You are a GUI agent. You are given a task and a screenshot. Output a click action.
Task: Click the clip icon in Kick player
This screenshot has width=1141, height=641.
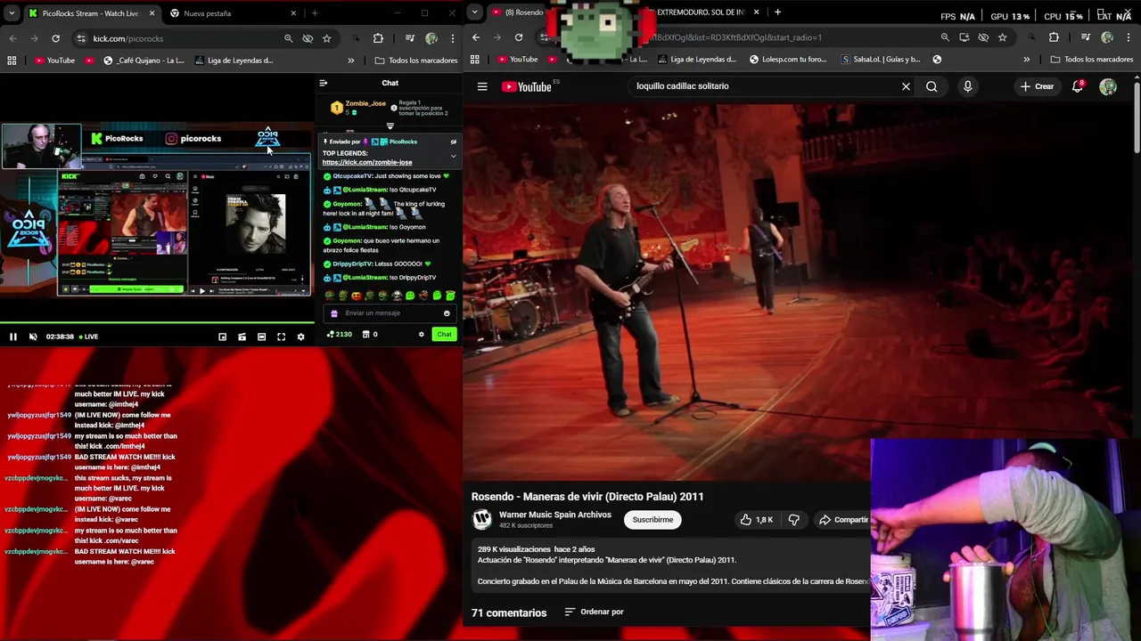[x=242, y=337]
